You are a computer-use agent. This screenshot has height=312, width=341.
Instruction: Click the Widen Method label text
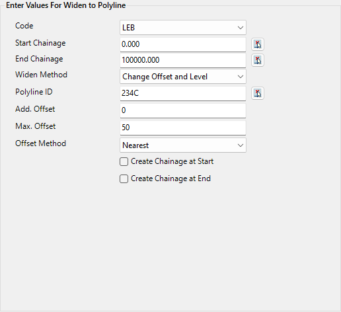tap(41, 75)
